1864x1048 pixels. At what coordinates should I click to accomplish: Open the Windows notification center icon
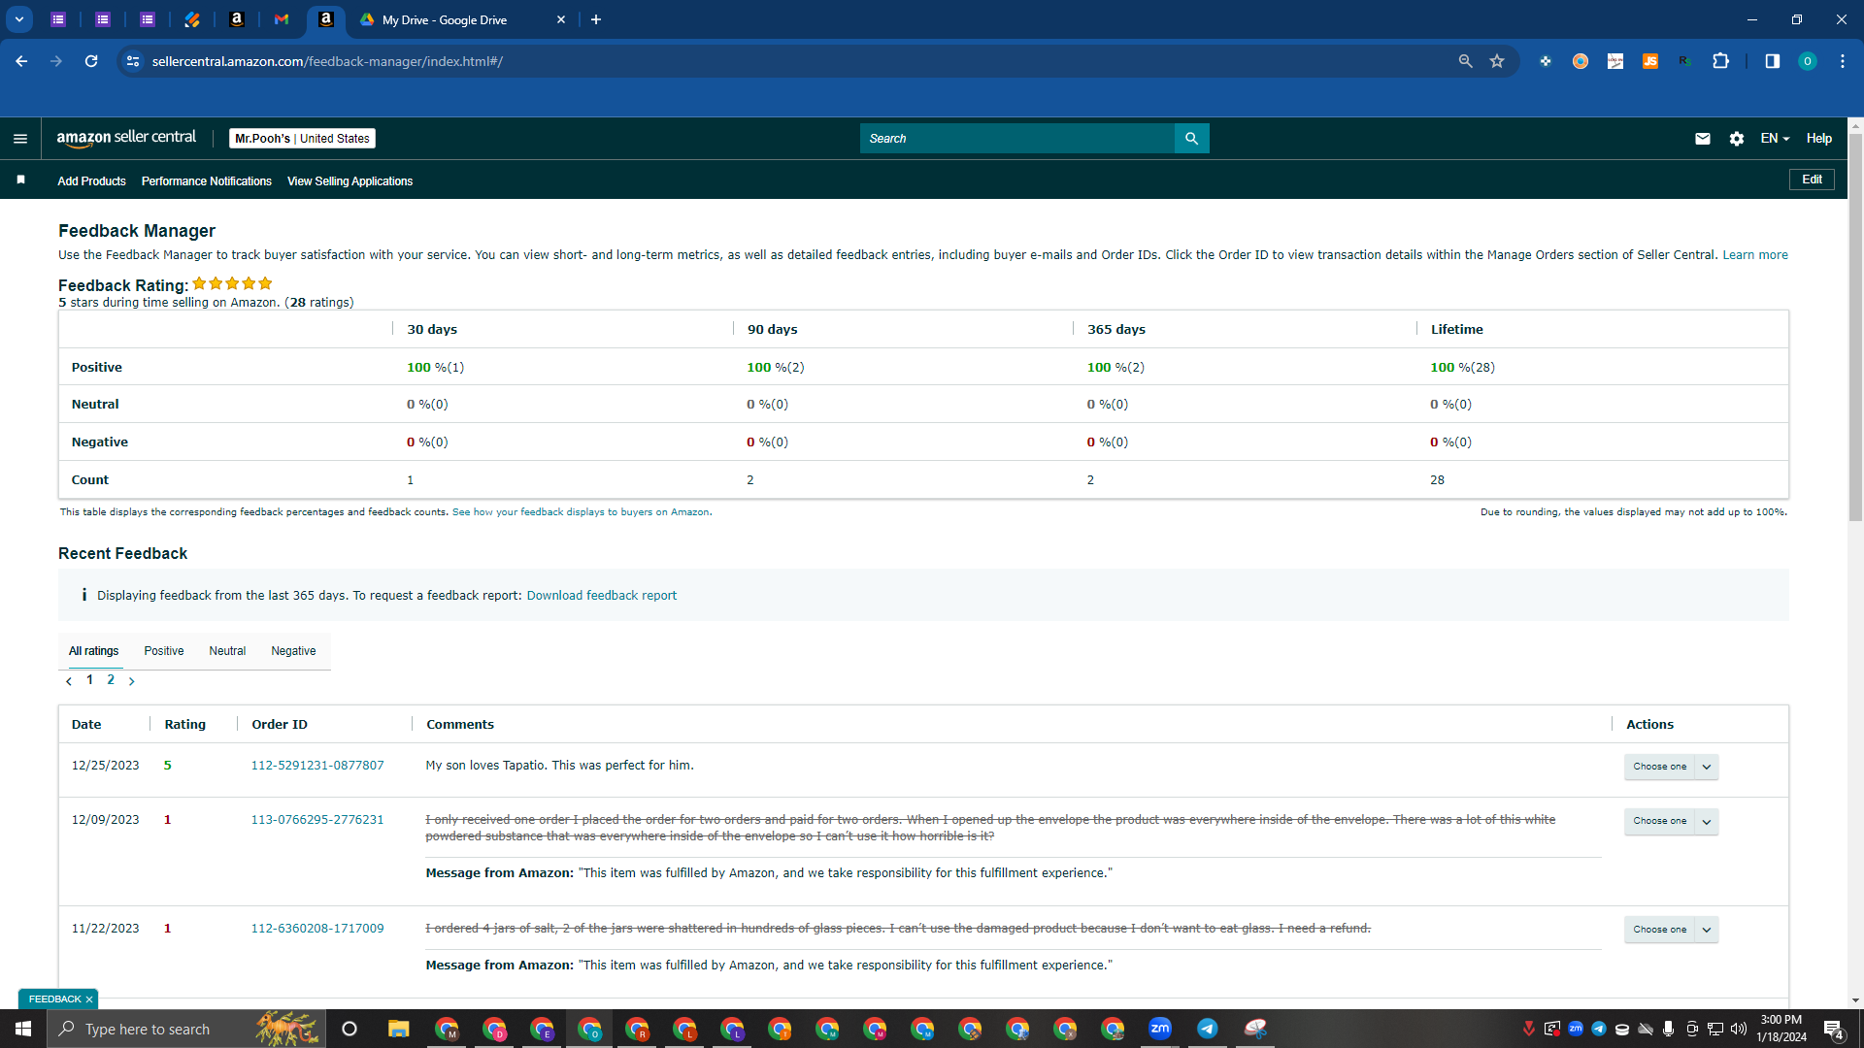click(1834, 1030)
